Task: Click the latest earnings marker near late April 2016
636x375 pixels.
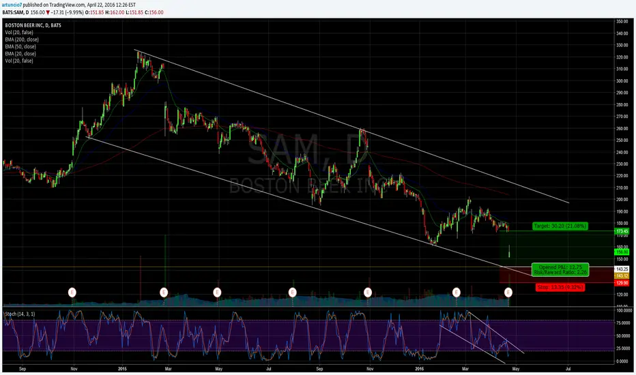Action: [x=508, y=292]
